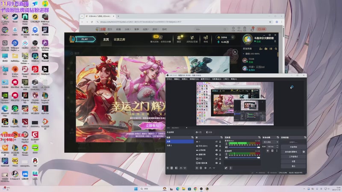Open 工具(T) menu in OBS
342x192 pixels.
[226, 79]
